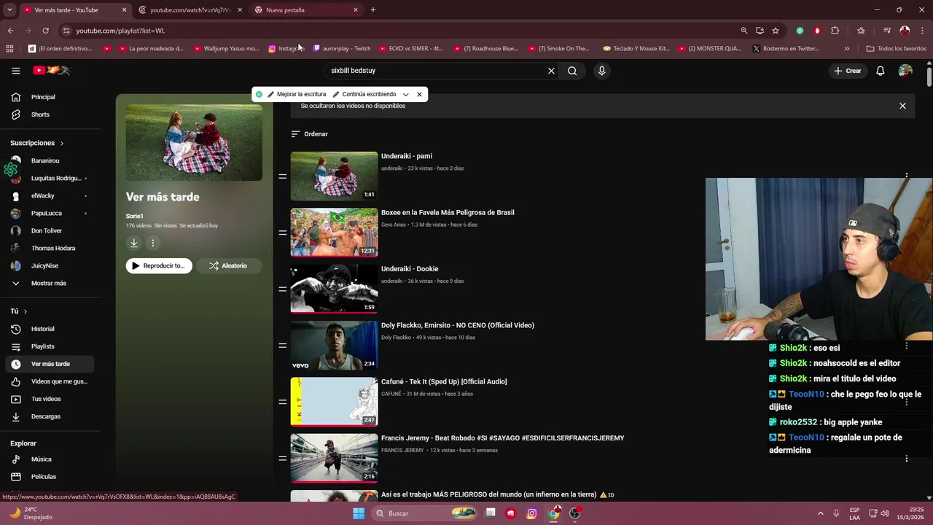Image resolution: width=933 pixels, height=525 pixels.
Task: Close the Mejorar la escritura popup
Action: point(419,94)
